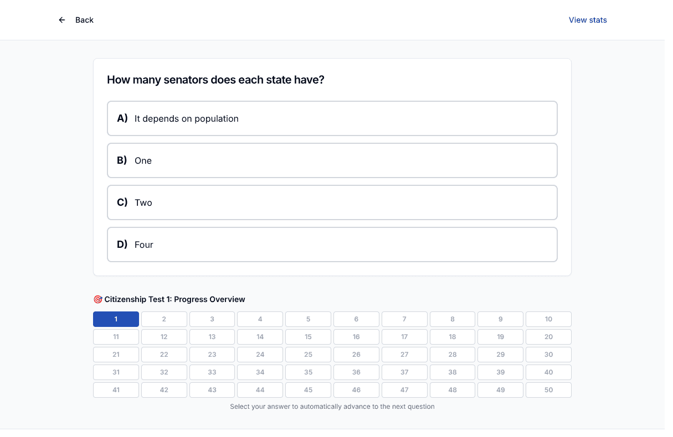Open question 48 tile
673x437 pixels.
[x=453, y=390]
